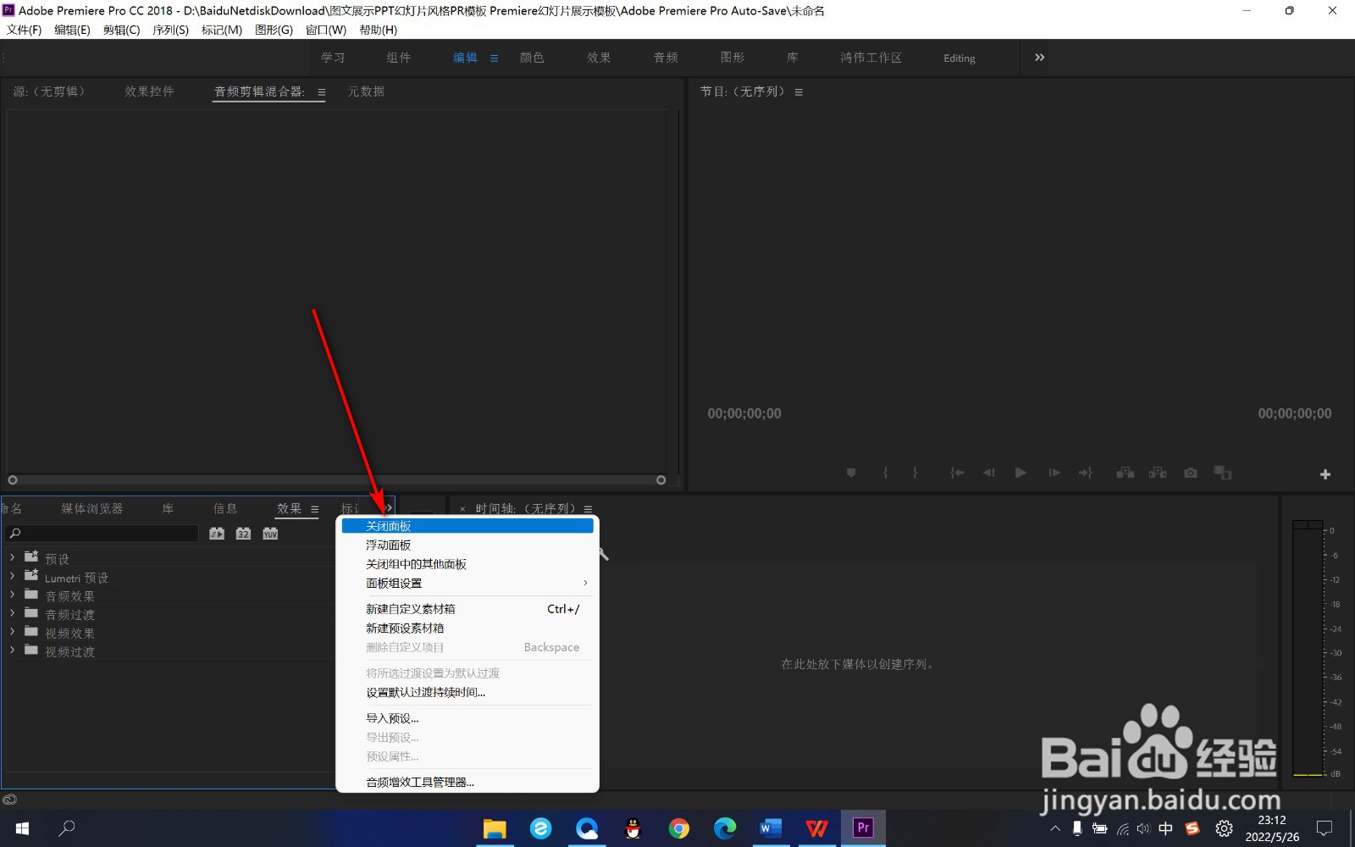Open the 效果控件 tab
Image resolution: width=1355 pixels, height=847 pixels.
(x=149, y=91)
